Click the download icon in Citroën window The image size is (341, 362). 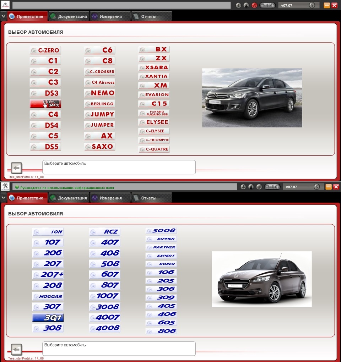tap(238, 5)
